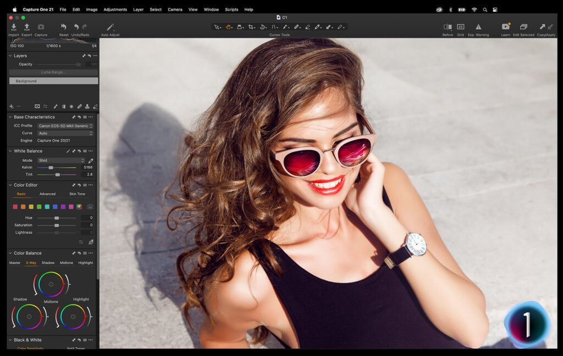The height and width of the screenshot is (356, 563).
Task: Open the Layers panel options ellipsis
Action: (95, 56)
